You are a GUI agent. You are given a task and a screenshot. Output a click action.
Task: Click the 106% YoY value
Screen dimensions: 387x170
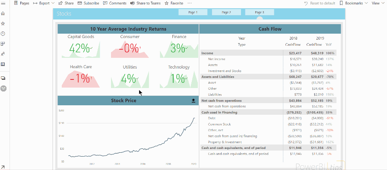(330, 53)
